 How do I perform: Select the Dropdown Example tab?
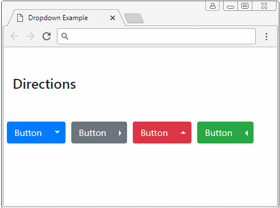pos(65,18)
